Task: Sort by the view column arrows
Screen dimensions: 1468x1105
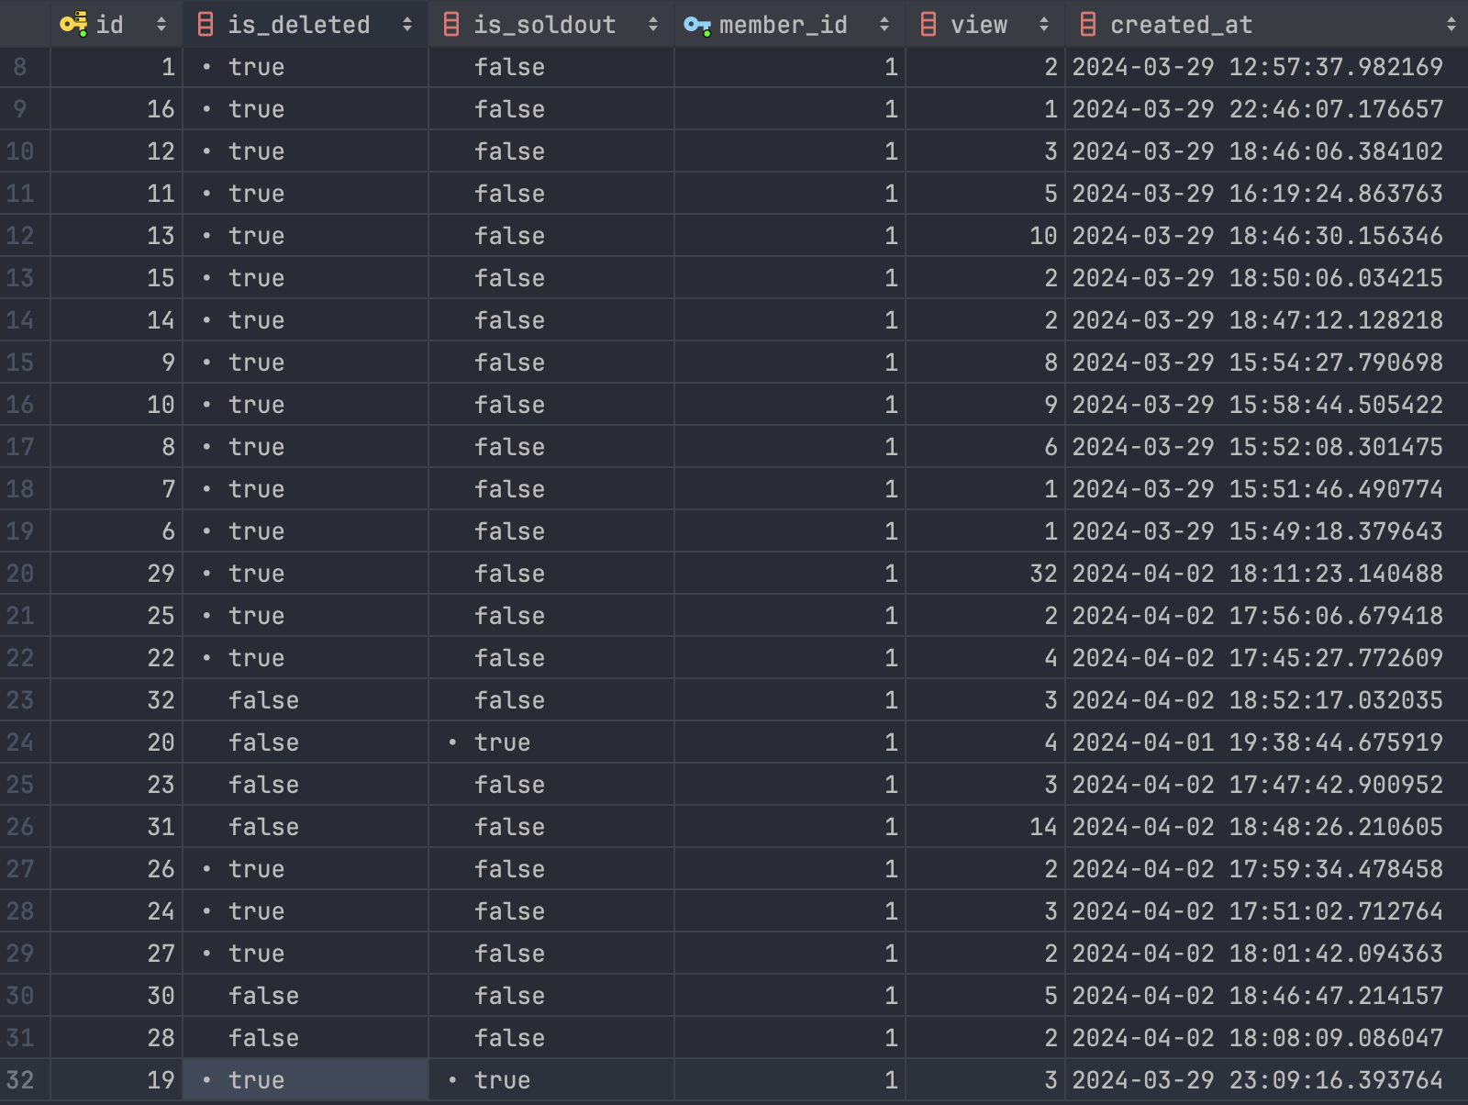Action: tap(1044, 25)
